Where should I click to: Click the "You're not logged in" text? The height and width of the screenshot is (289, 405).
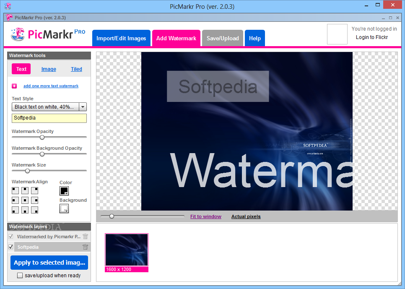[374, 29]
